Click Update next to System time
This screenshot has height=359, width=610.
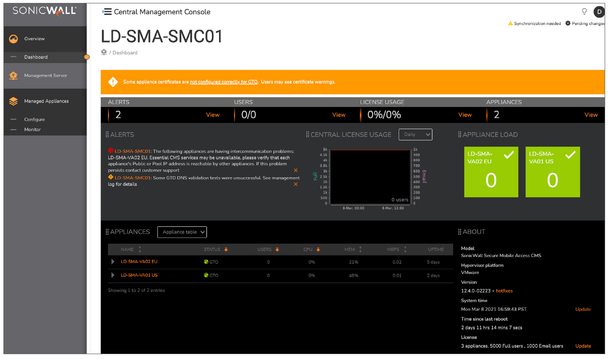pos(583,309)
